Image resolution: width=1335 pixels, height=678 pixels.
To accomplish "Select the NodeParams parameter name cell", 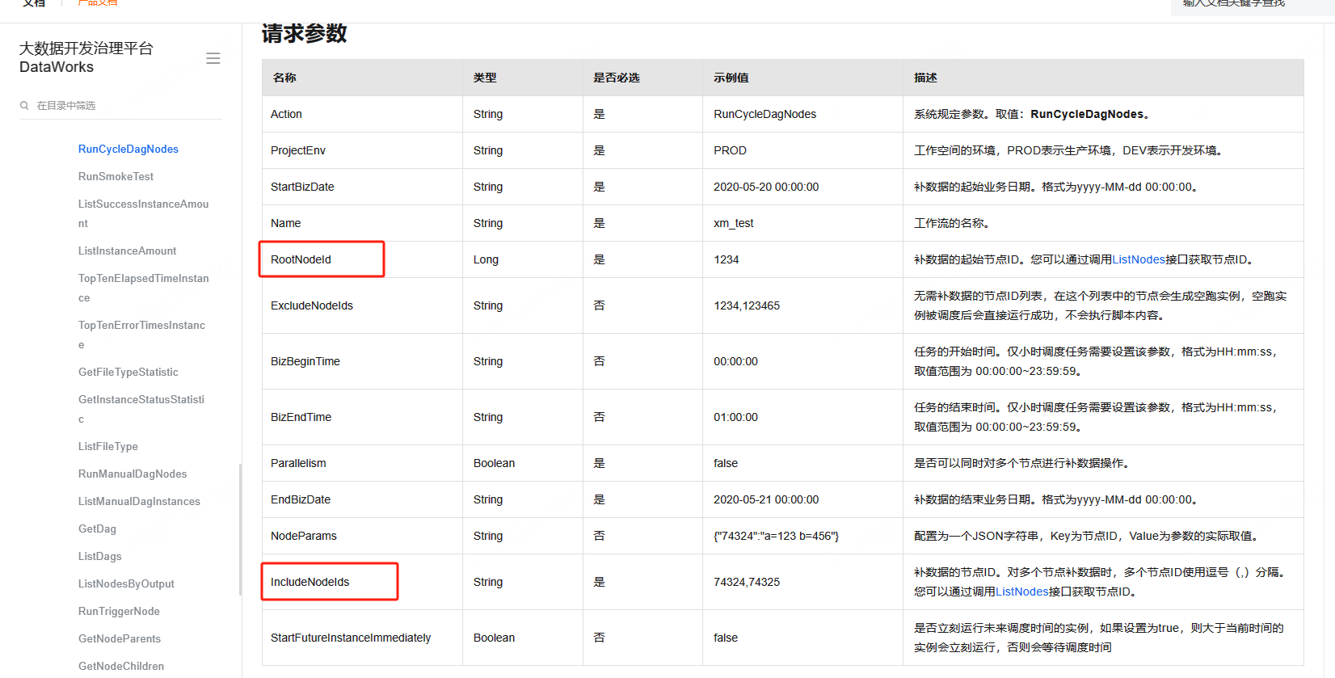I will pos(362,536).
